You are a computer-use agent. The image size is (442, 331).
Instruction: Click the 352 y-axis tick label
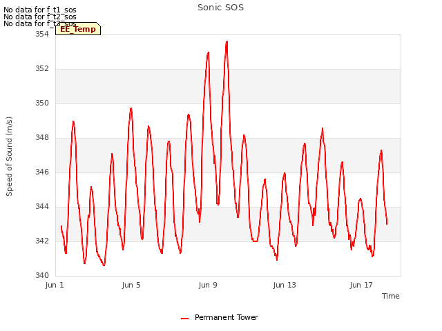(41, 69)
